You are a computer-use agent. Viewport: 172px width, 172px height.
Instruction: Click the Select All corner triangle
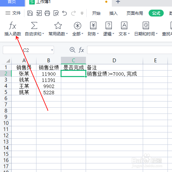pyautogui.click(x=8, y=61)
